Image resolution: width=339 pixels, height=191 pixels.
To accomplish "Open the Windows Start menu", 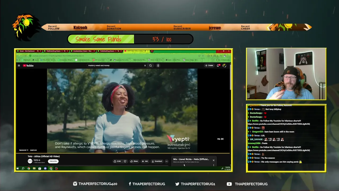I will pos(17,168).
